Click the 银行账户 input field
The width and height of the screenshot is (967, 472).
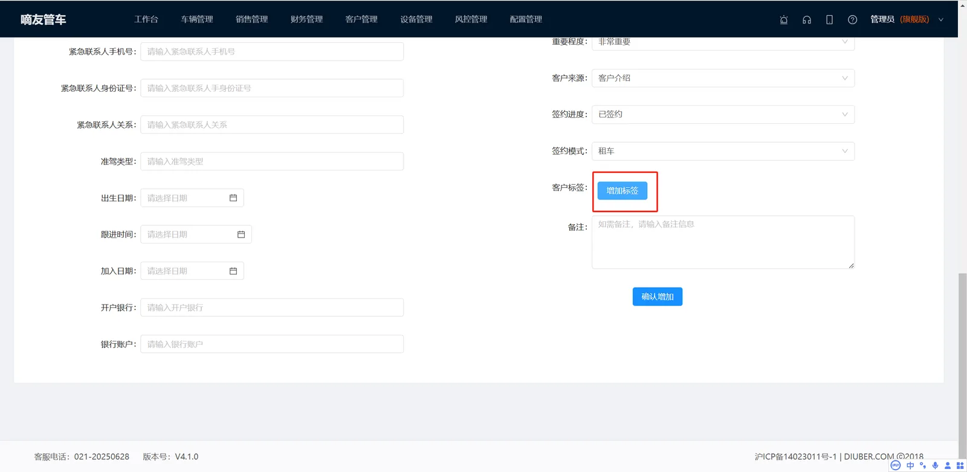(272, 344)
